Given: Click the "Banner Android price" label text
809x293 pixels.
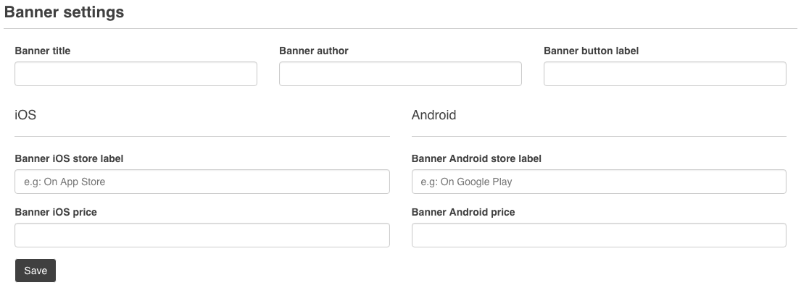Looking at the screenshot, I should coord(463,212).
